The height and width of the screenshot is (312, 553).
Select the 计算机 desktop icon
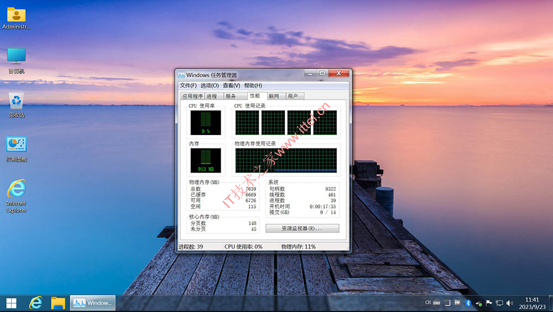coord(16,61)
